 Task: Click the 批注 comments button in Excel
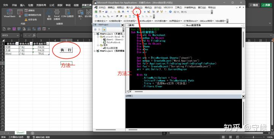coord(254,5)
